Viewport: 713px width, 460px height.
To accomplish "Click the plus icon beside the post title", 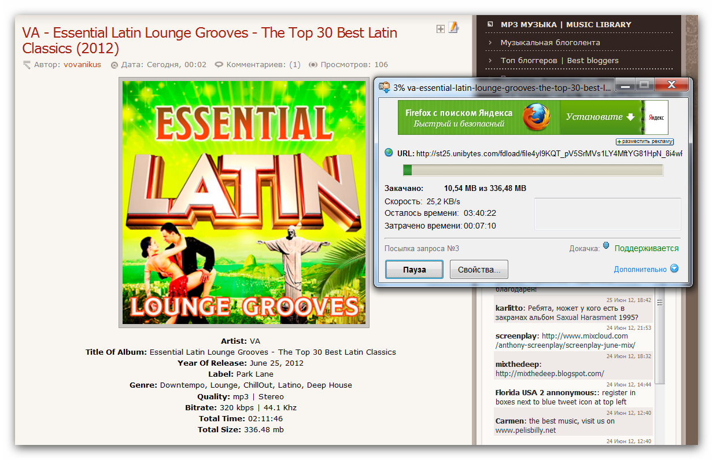I will click(441, 29).
